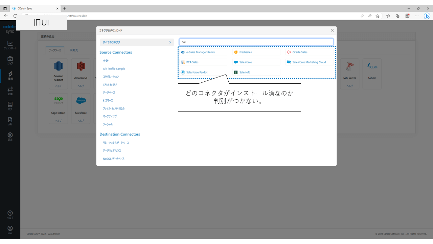Go back with the browser back arrow

coord(6,16)
